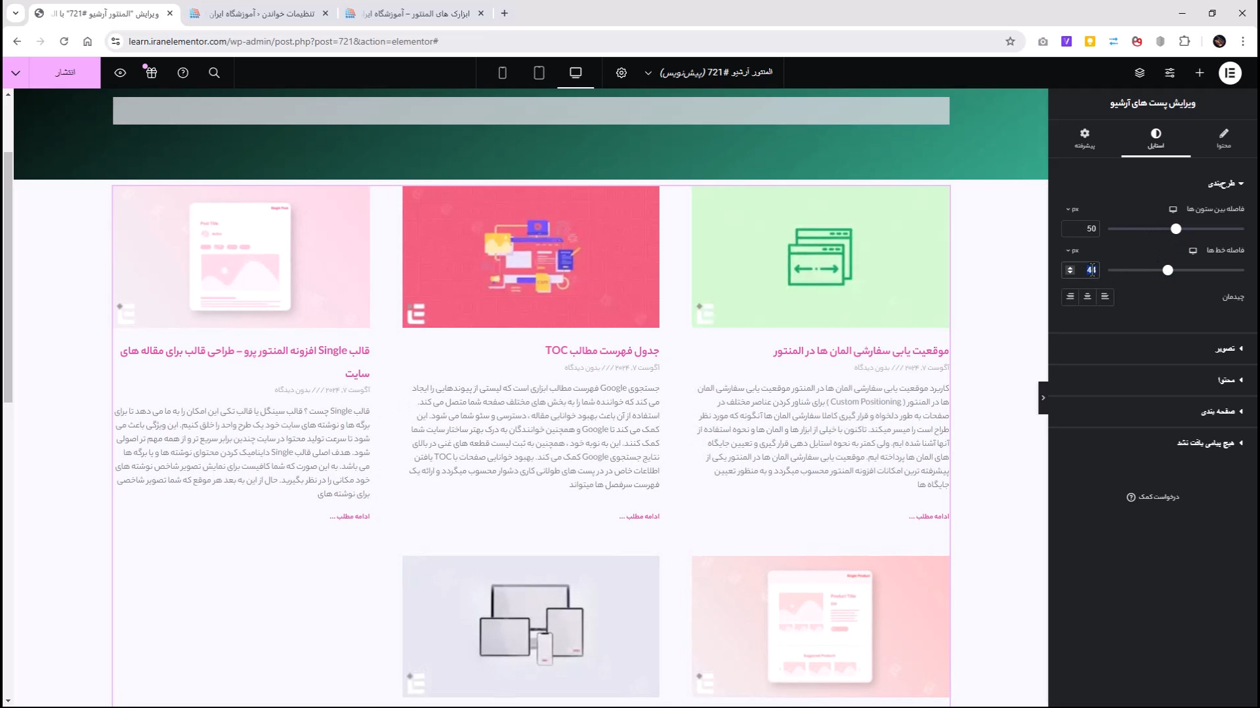Open the help question mark icon
This screenshot has height=708, width=1260.
click(183, 73)
